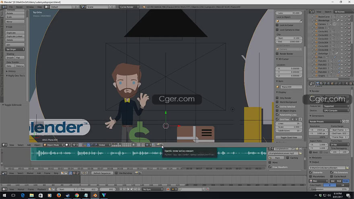
Task: Click play animation button in timeline
Action: tap(132, 189)
